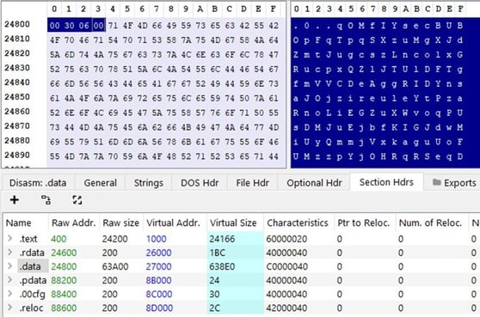This screenshot has width=480, height=317.
Task: Click the Characteristics column header
Action: [x=298, y=223]
